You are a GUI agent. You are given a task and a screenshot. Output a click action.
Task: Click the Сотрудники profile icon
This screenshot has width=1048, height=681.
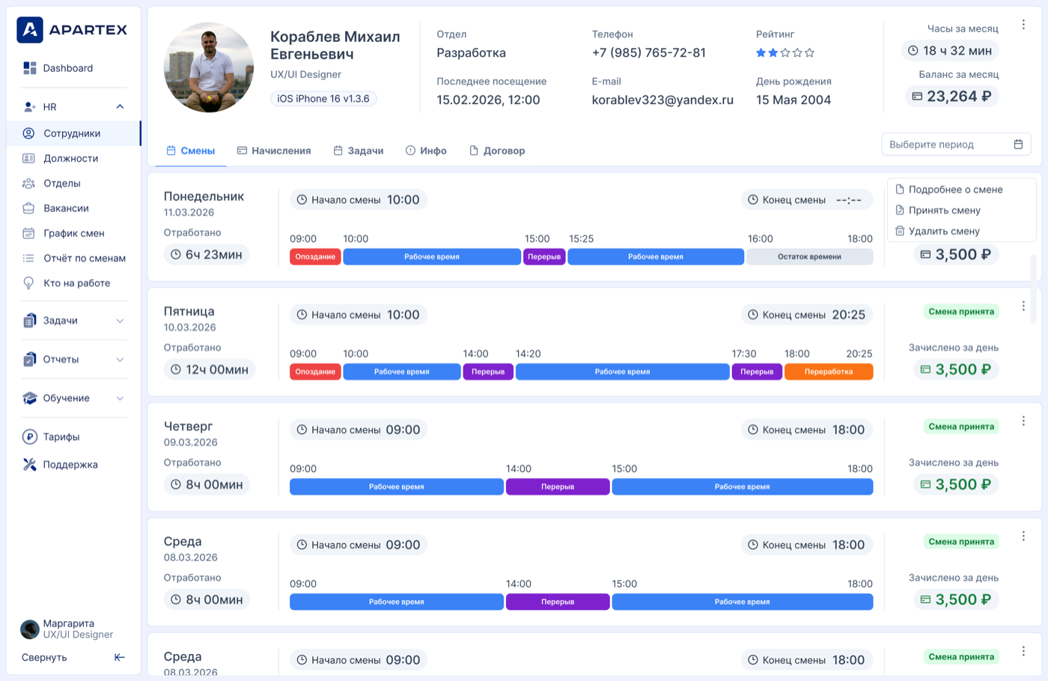tap(28, 133)
